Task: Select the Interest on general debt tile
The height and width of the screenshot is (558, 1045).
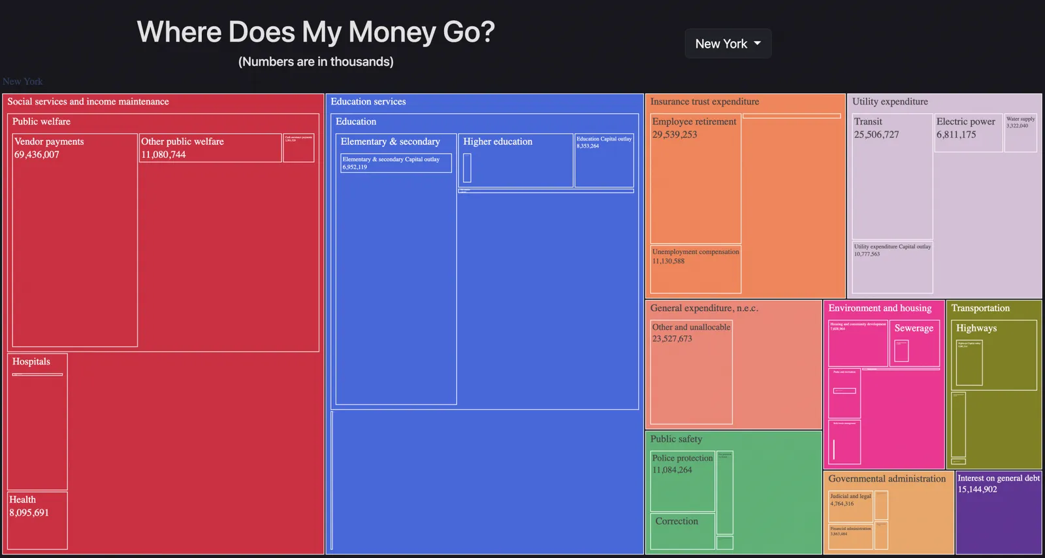Action: tap(999, 513)
